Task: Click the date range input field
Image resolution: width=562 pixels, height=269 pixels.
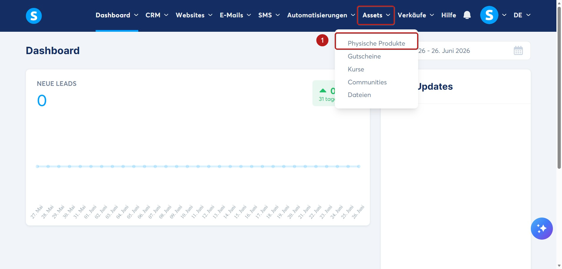Action: point(474,51)
